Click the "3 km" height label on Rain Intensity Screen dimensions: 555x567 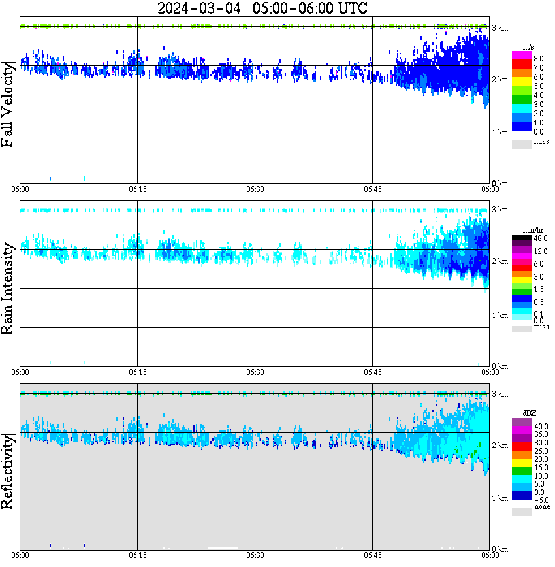click(x=499, y=210)
